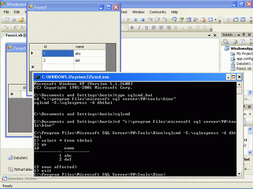
Task: Open the Solution Explorer window position dropdown
Action: (239, 35)
